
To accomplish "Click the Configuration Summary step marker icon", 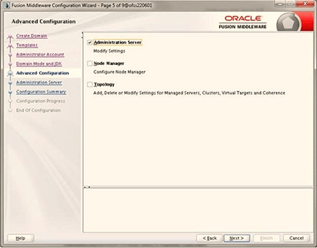I will click(10, 92).
